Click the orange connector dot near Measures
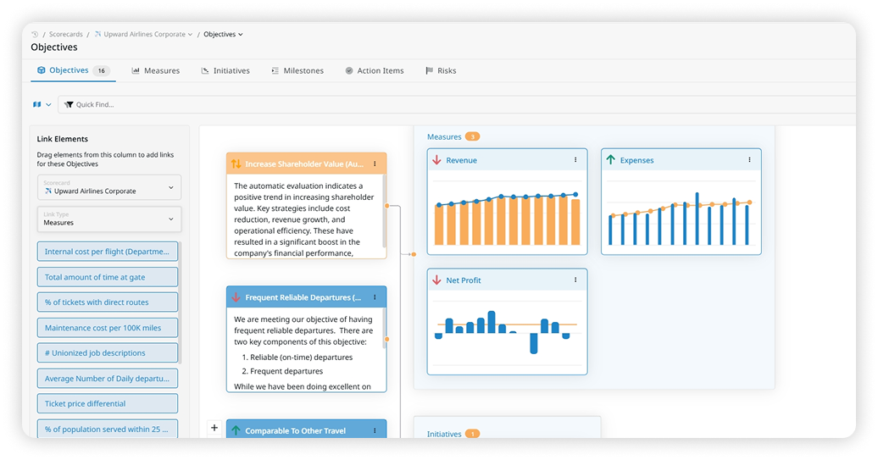 [414, 254]
